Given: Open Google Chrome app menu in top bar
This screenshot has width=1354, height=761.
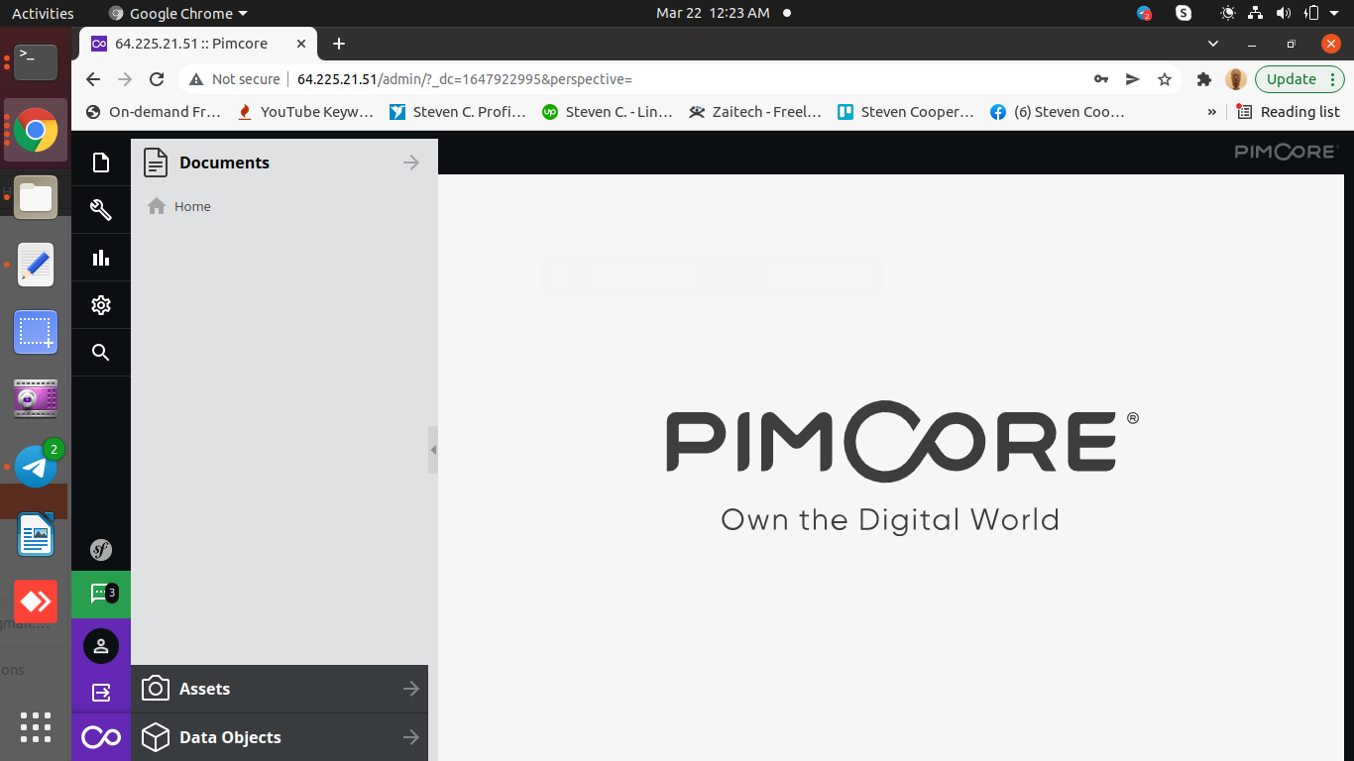Looking at the screenshot, I should pos(177,13).
